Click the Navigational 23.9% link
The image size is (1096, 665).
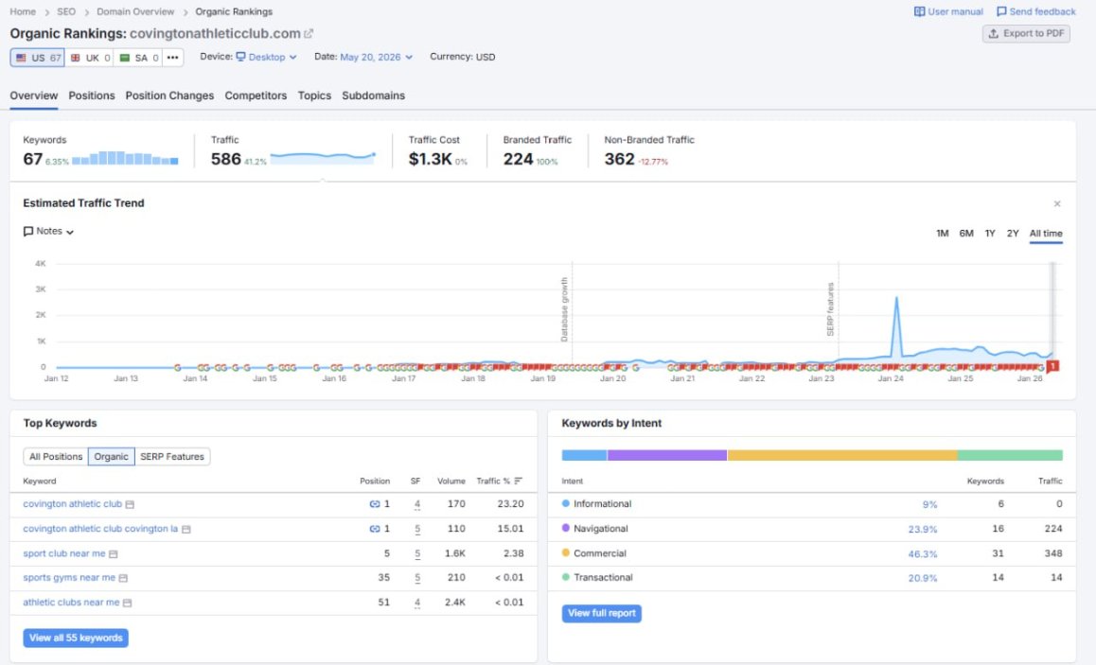[x=923, y=530]
